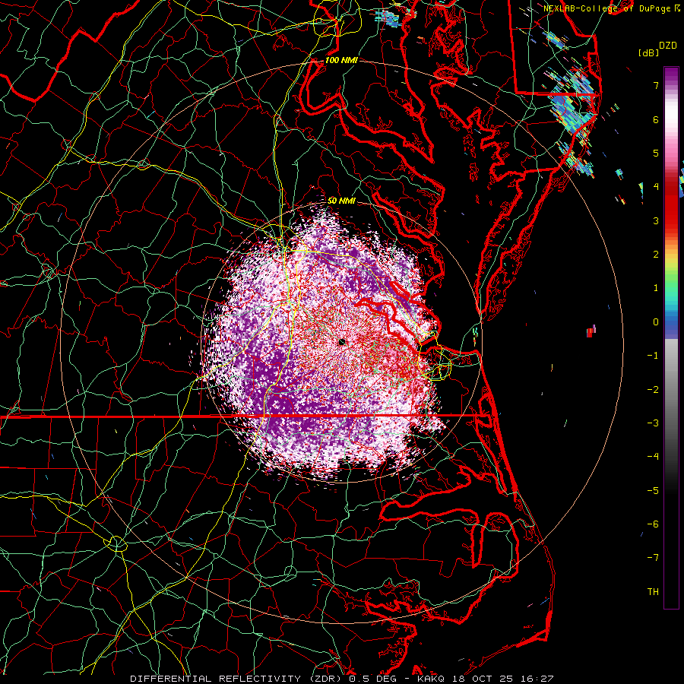The image size is (684, 684).
Task: Click the TH threshold label
Action: tap(653, 591)
